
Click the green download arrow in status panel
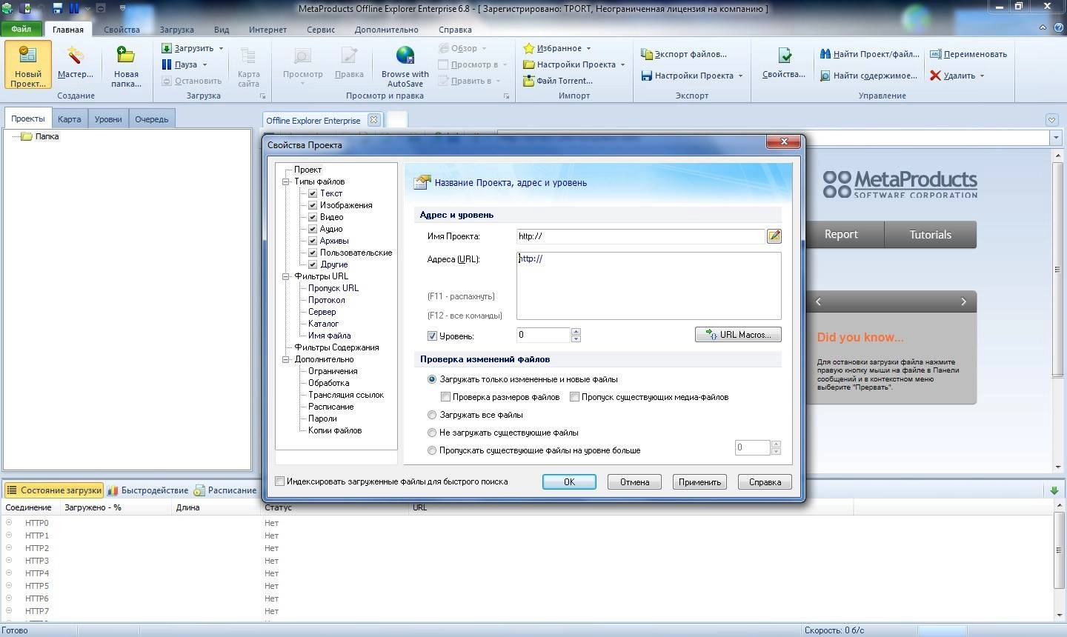(x=1054, y=490)
